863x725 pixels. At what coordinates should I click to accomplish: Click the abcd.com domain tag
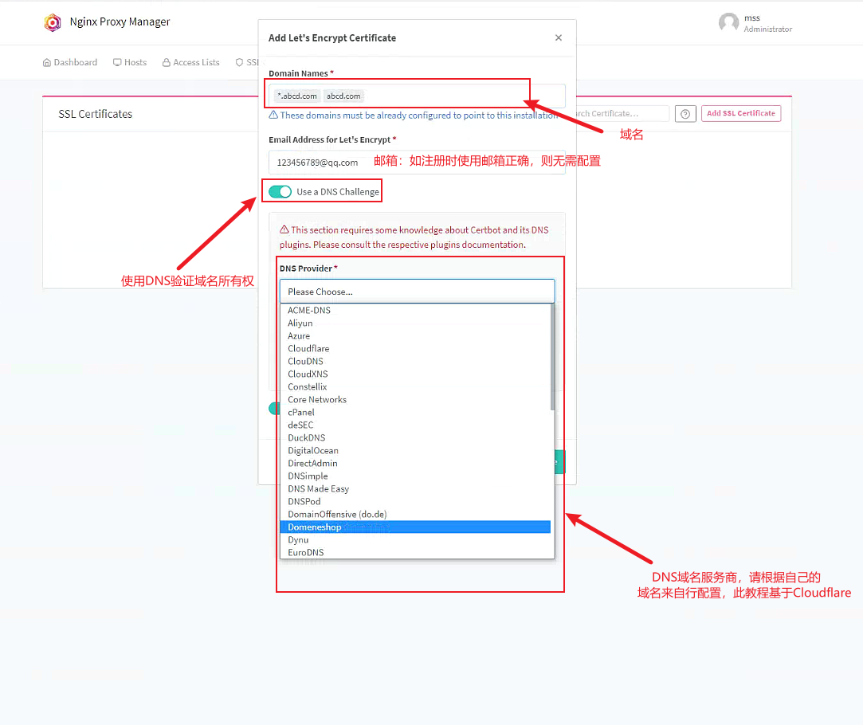tap(343, 96)
